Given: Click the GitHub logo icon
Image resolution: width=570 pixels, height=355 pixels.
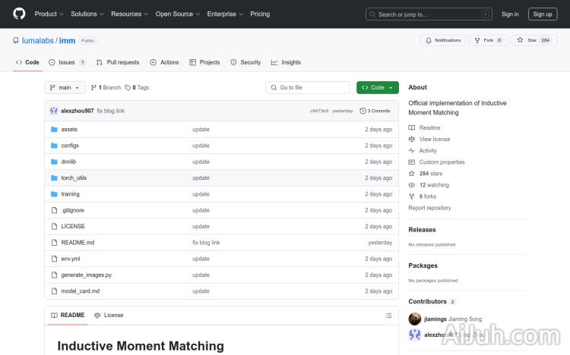Looking at the screenshot, I should pos(19,14).
